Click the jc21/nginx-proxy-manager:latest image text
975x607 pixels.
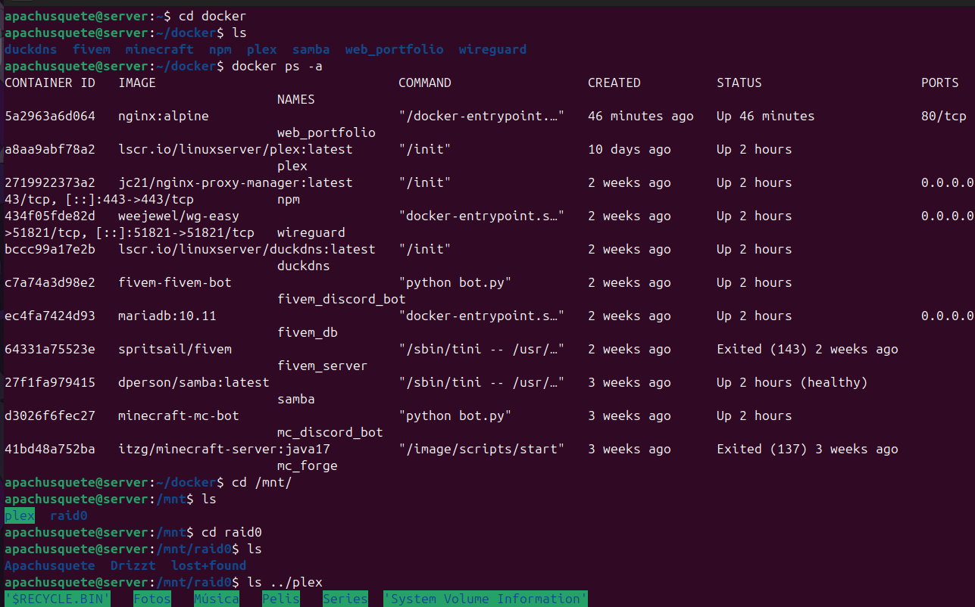tap(235, 182)
